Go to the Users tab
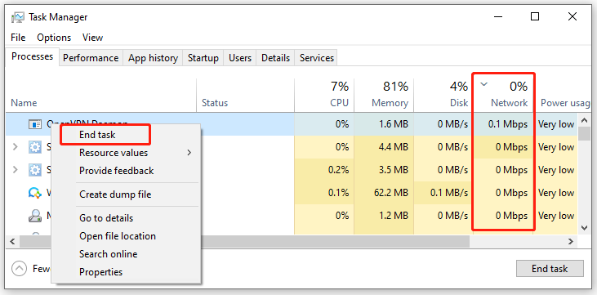The height and width of the screenshot is (295, 597). [240, 58]
